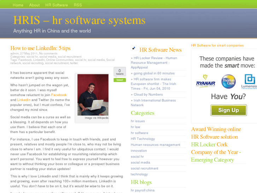Screen dimensions: 257x193
Task: Click the Thomas Cook logo
Action: [228, 81]
